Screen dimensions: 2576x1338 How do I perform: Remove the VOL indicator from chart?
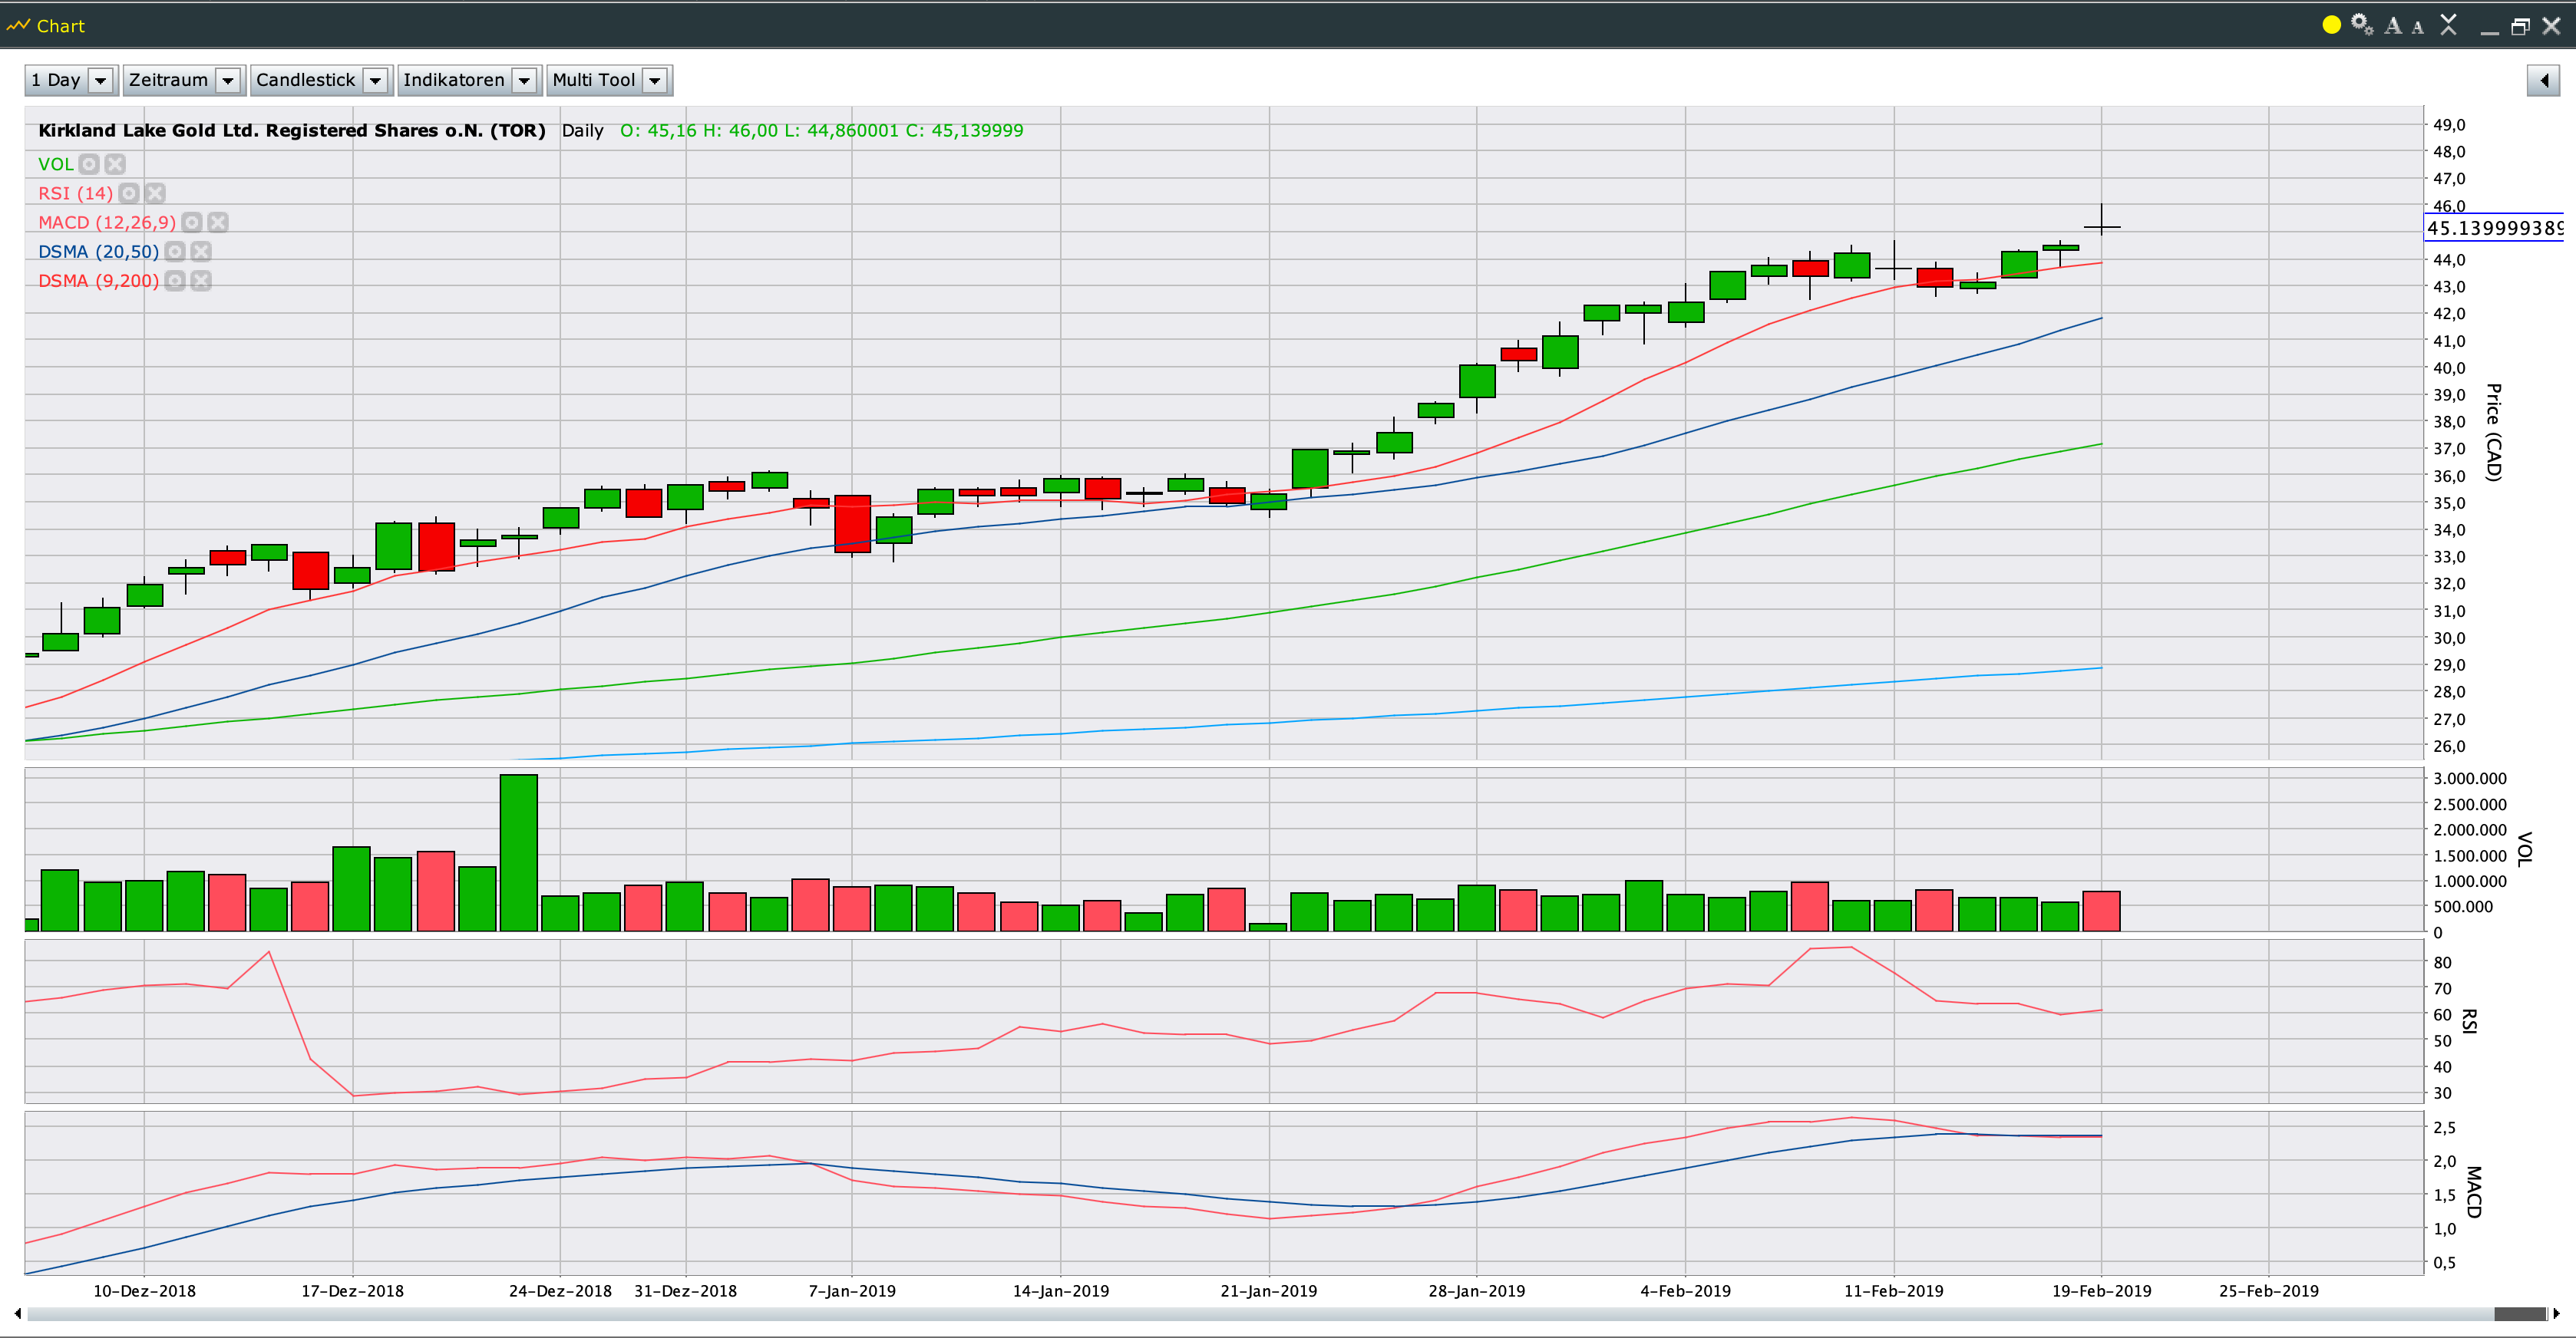click(116, 164)
